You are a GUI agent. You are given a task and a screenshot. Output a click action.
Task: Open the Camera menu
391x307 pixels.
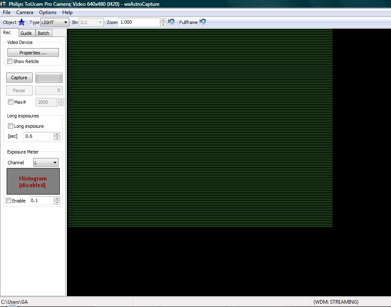point(24,12)
